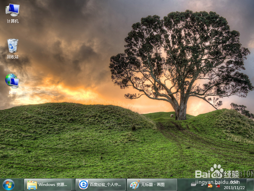Open Windows 资源 explorer taskbar button

tap(48, 185)
